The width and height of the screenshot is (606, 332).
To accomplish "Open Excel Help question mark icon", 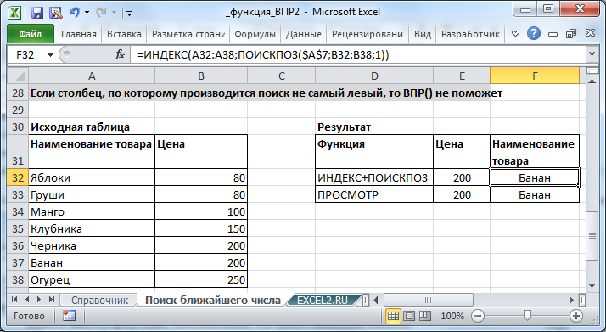I will coord(534,34).
